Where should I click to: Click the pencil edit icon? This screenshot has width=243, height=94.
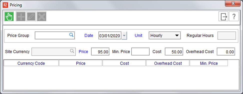[31, 16]
